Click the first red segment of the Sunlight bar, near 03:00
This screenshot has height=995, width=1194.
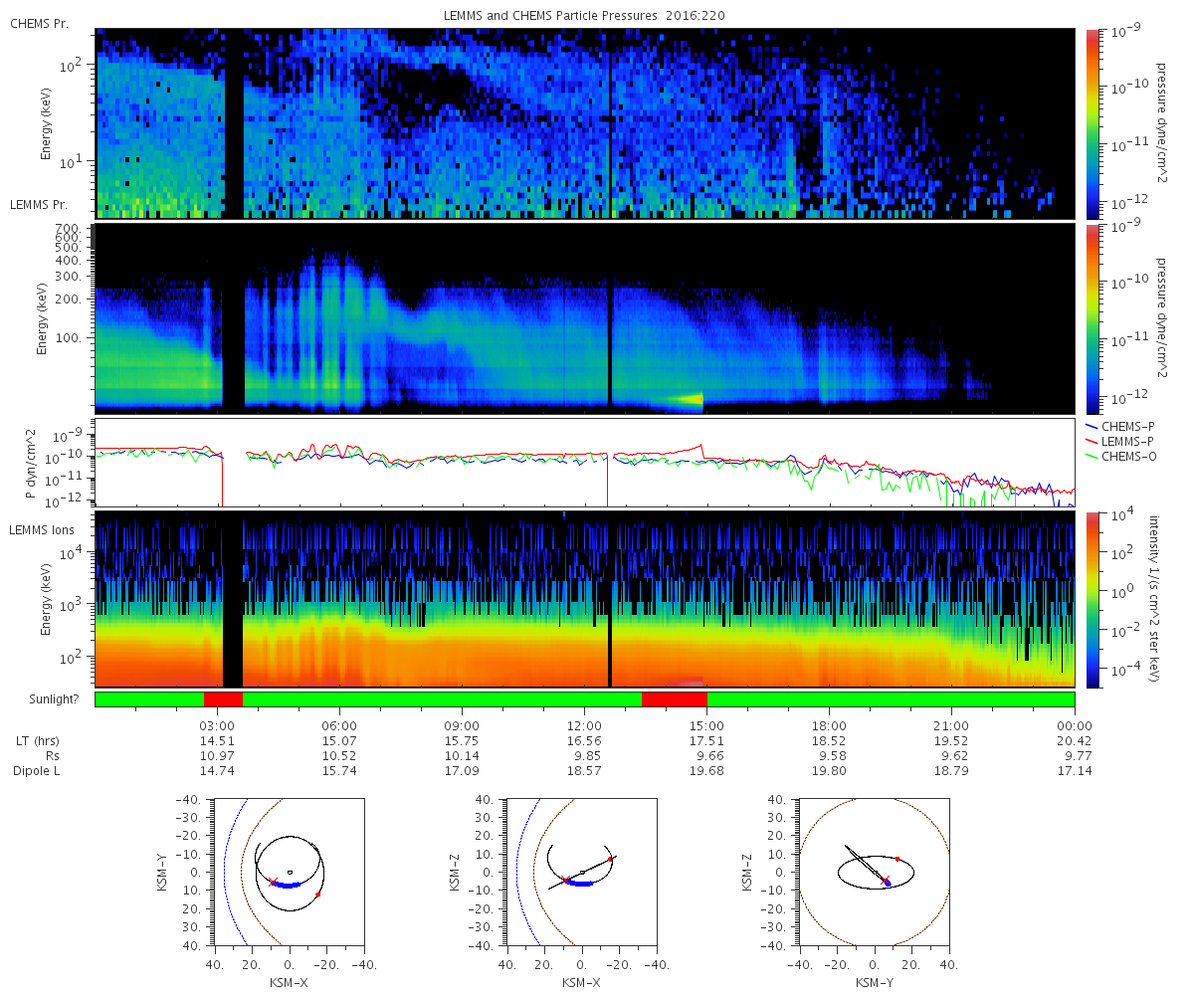point(223,698)
